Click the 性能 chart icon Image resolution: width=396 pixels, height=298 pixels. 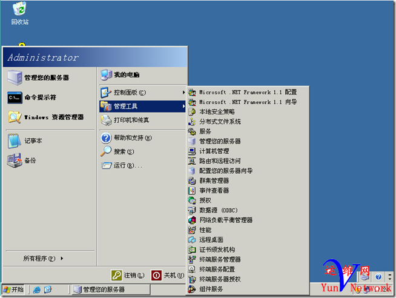(192, 230)
